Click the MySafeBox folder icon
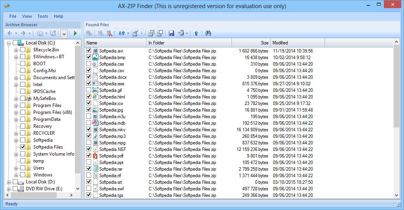The width and height of the screenshot is (404, 210). (28, 98)
